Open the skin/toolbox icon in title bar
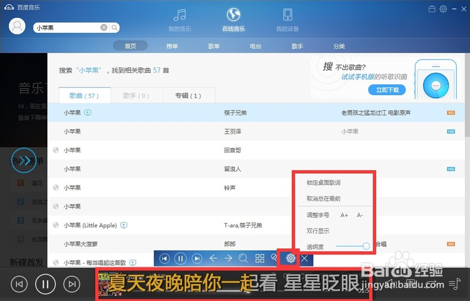Screen dimensions: 470x301 click(x=432, y=9)
